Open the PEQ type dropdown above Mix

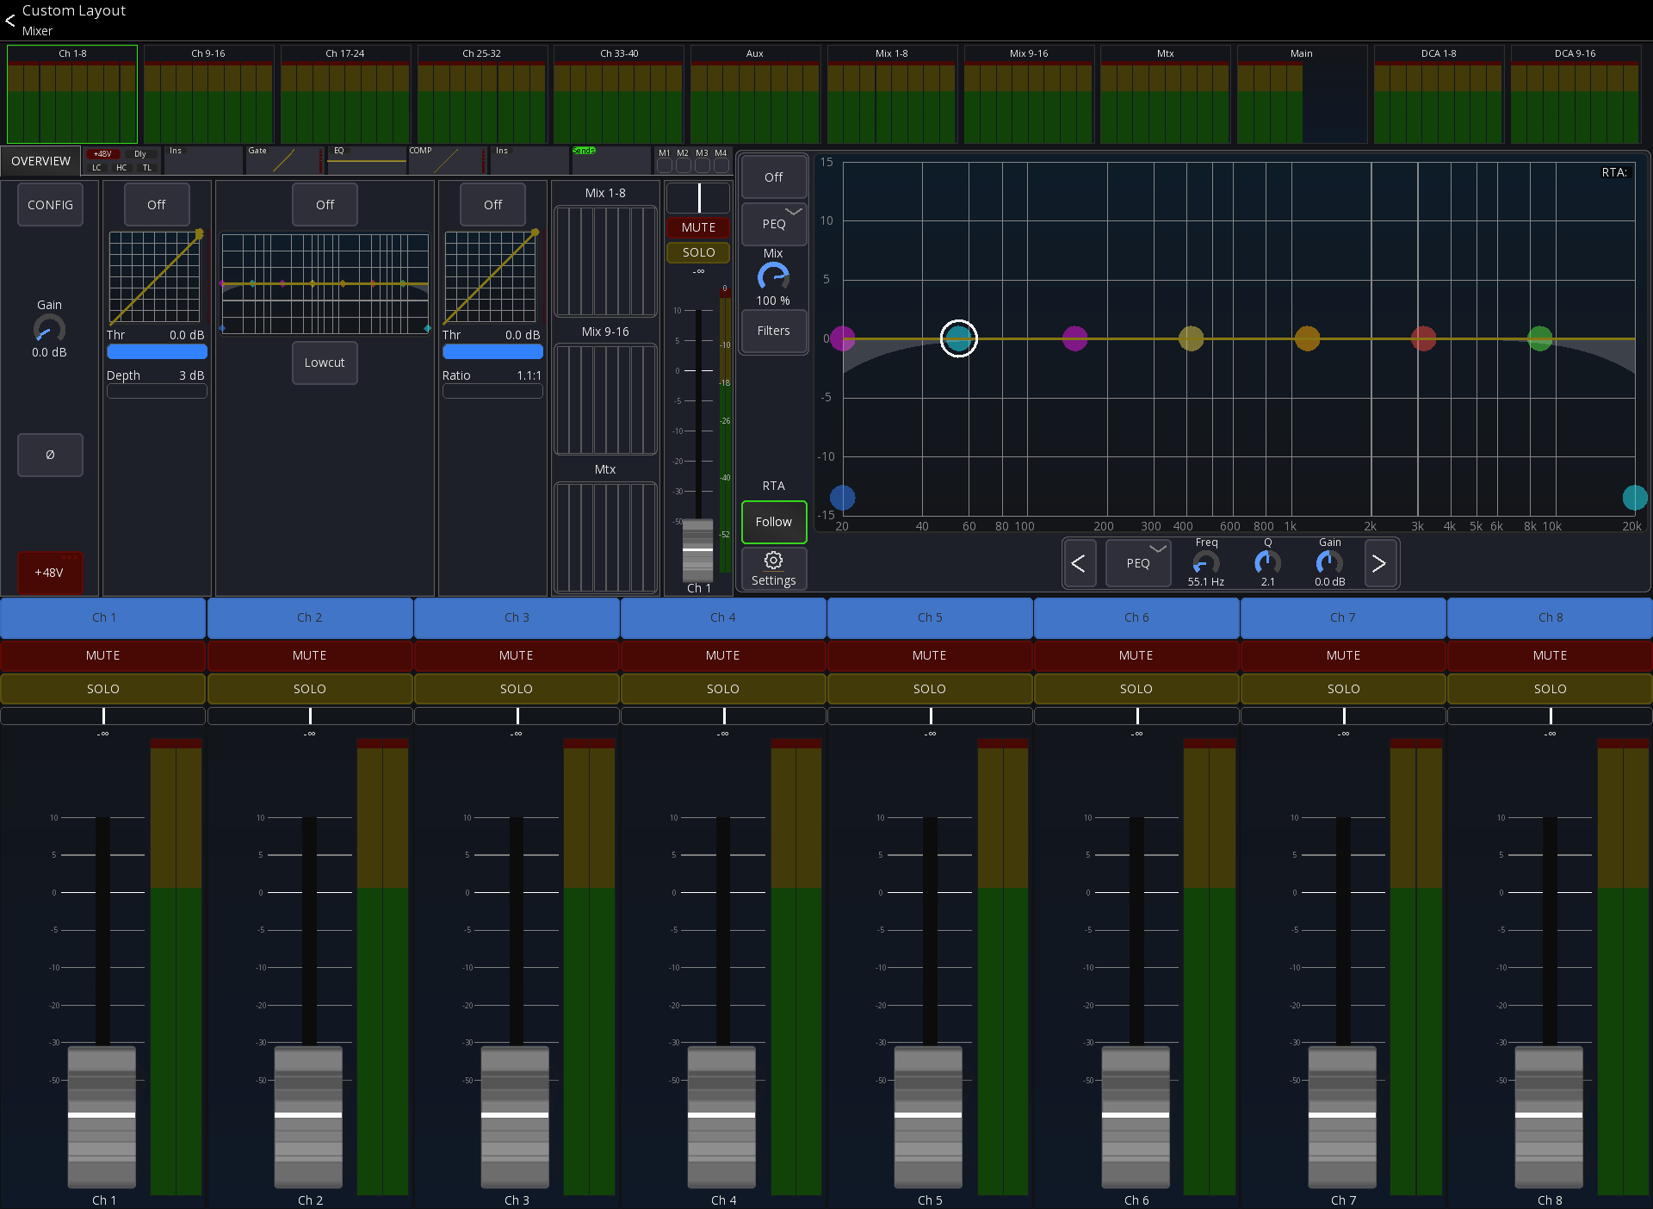coord(773,224)
